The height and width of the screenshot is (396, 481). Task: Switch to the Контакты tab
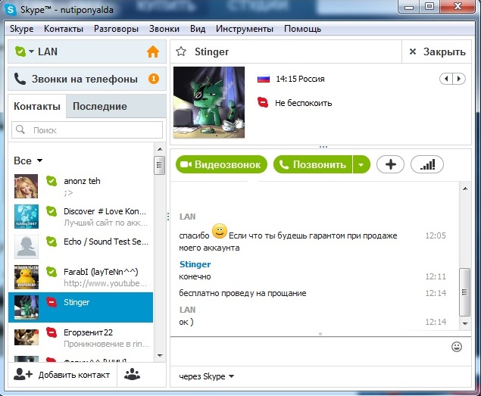37,106
